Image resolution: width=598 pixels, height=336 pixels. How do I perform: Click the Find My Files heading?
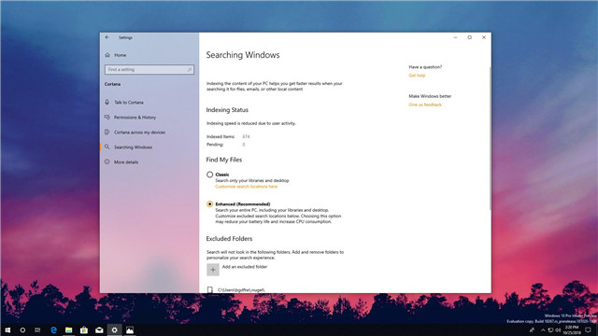coord(224,160)
